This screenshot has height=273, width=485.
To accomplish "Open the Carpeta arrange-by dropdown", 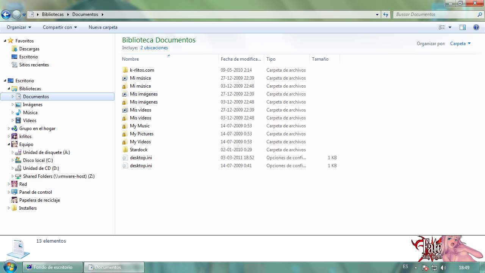I will [x=460, y=44].
